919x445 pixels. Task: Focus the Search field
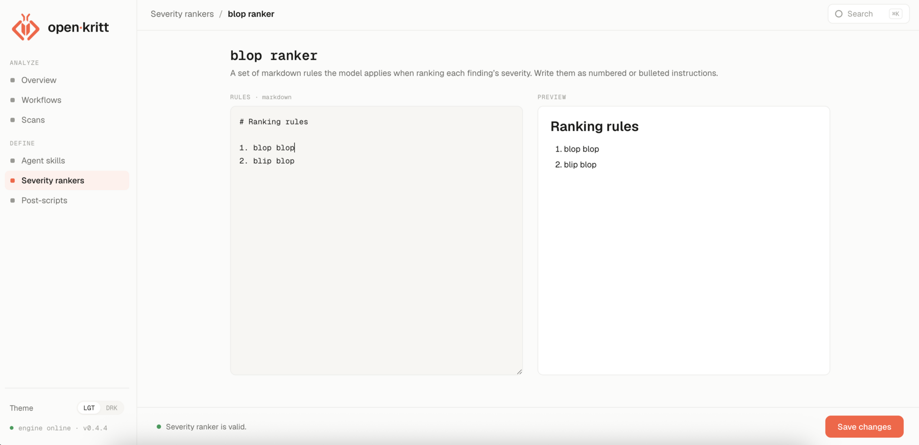coord(868,14)
